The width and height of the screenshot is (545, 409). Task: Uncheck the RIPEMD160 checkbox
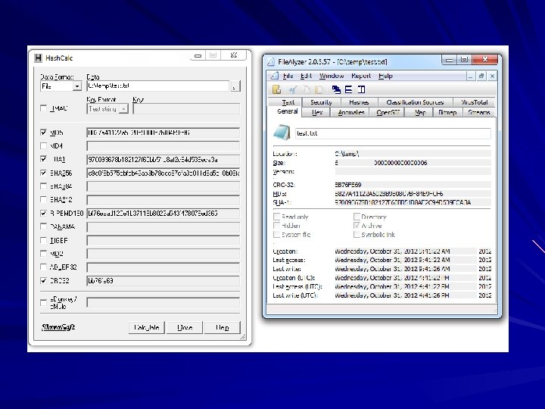(x=43, y=213)
